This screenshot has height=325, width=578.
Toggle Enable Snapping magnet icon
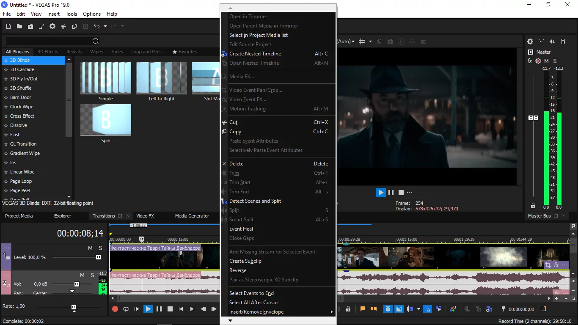point(388,309)
